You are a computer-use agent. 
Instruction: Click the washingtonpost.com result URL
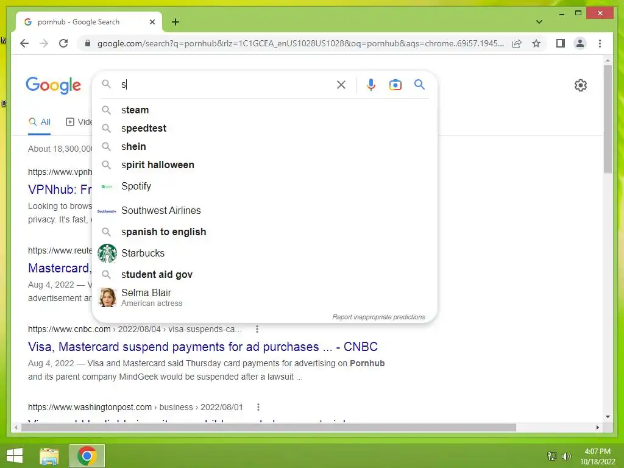[x=135, y=407]
